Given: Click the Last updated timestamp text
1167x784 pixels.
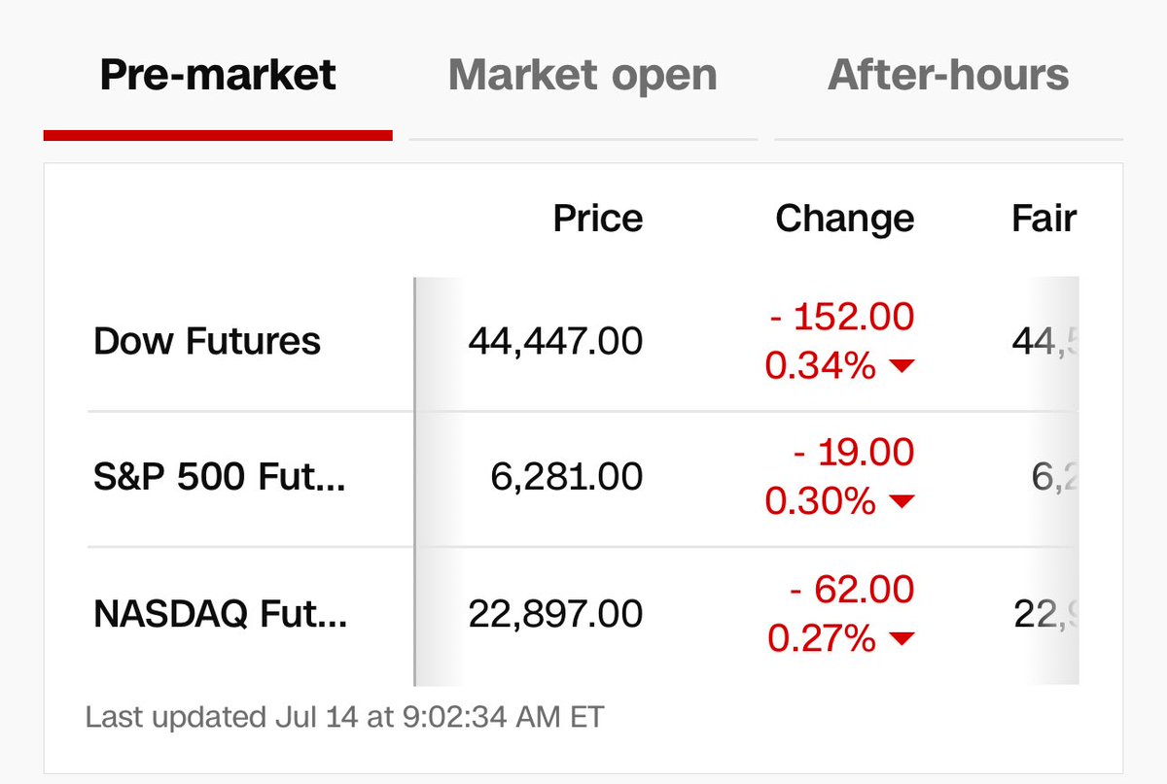Looking at the screenshot, I should pyautogui.click(x=345, y=717).
